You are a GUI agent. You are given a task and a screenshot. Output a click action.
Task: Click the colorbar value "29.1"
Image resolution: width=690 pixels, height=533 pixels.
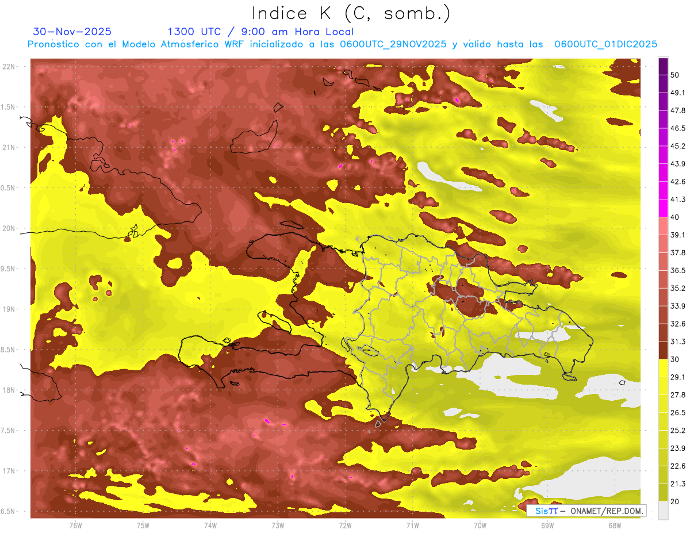pyautogui.click(x=677, y=378)
